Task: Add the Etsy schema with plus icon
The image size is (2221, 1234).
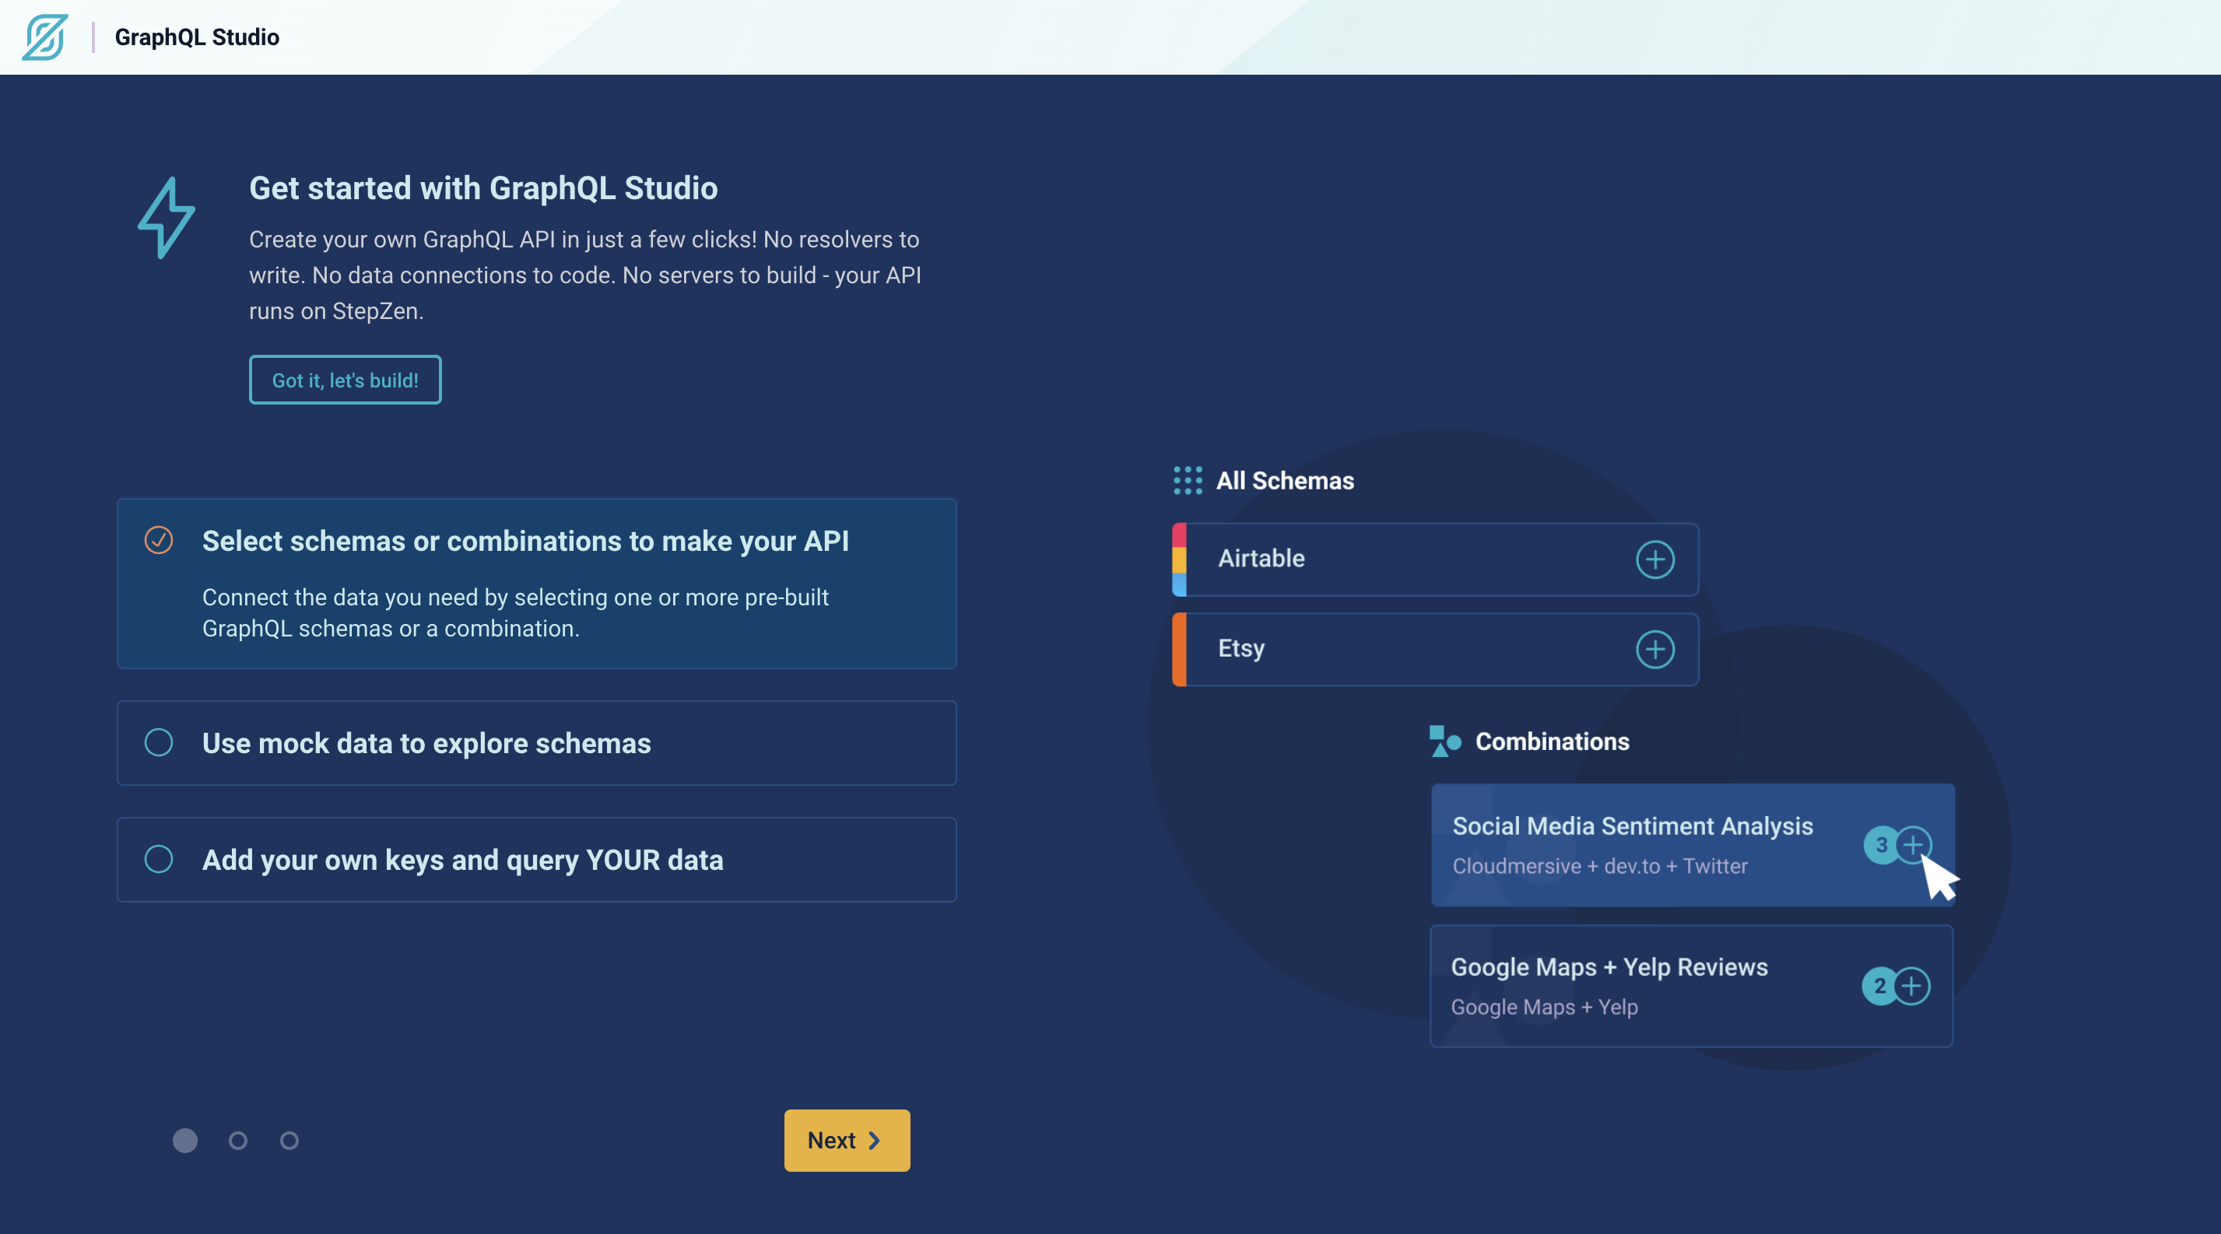Action: tap(1654, 649)
